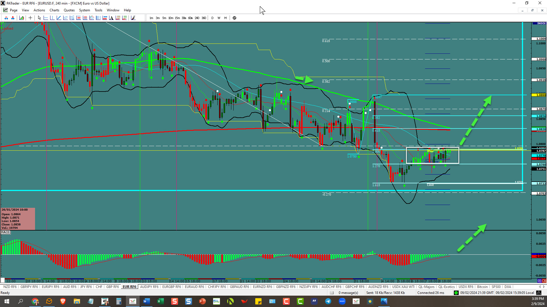This screenshot has width=547, height=307.
Task: Open Microsoft Excel from the taskbar
Action: [161, 301]
